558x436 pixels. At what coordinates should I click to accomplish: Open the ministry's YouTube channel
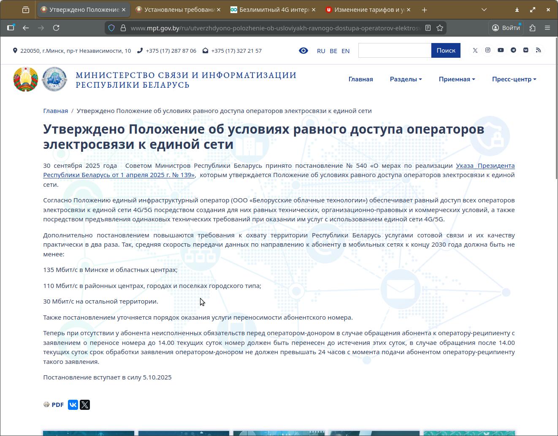(x=501, y=50)
